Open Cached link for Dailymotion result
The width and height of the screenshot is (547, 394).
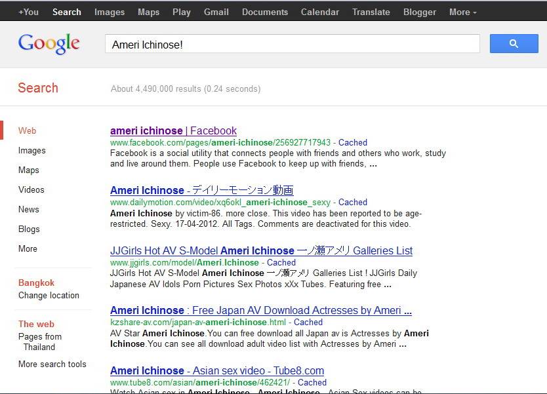point(353,202)
